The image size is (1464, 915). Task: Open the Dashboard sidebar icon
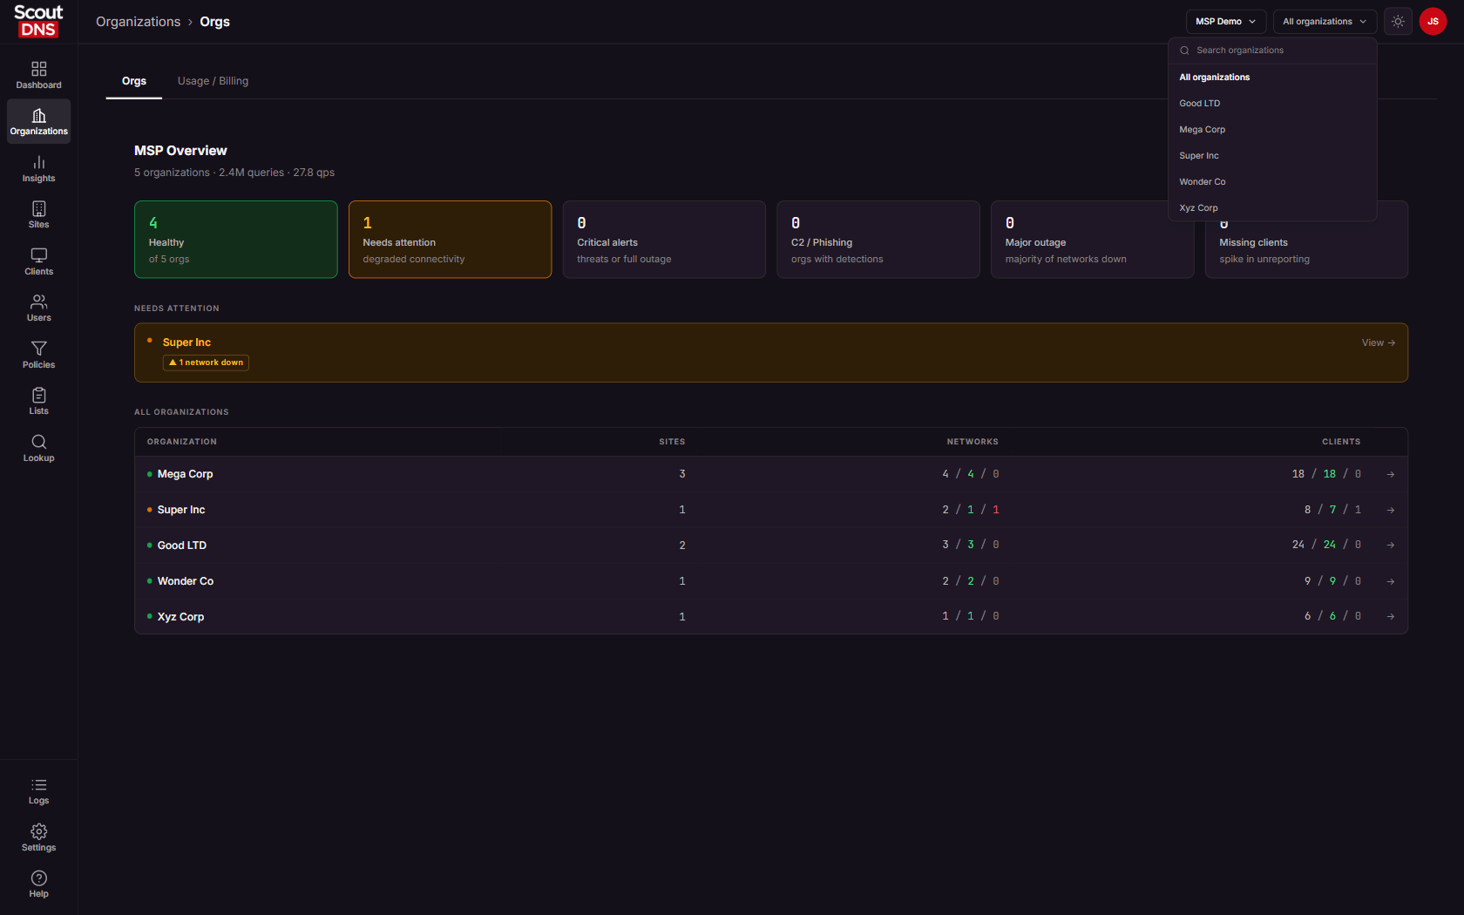(x=38, y=75)
